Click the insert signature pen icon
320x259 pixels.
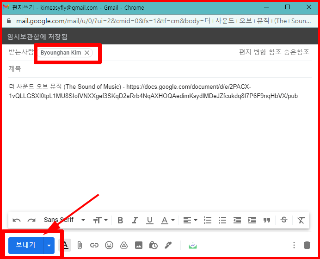click(x=168, y=245)
